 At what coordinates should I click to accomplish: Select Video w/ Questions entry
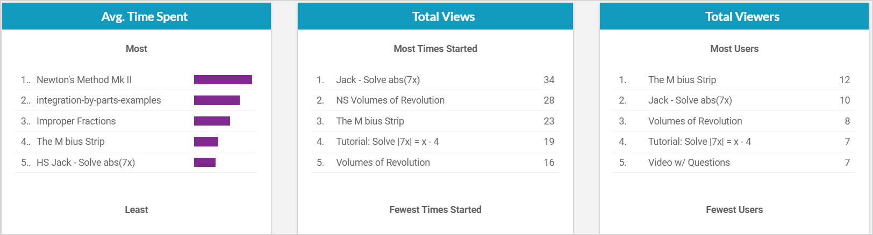click(x=689, y=163)
